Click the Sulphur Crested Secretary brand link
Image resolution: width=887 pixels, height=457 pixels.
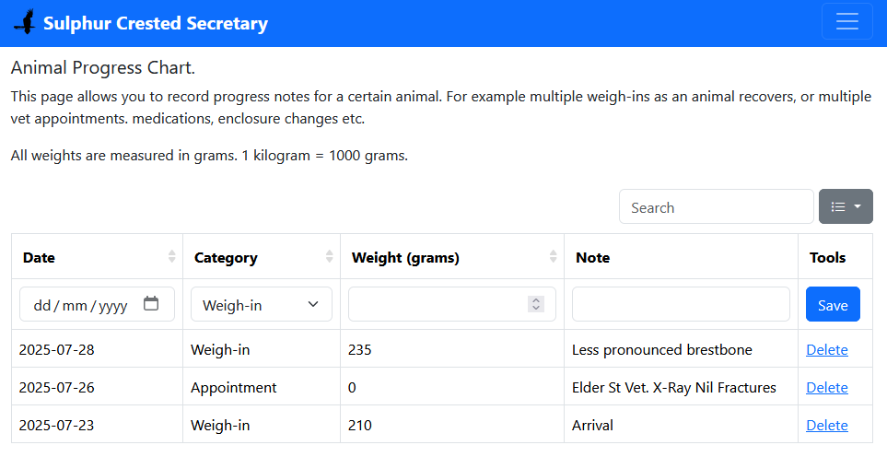[x=156, y=23]
